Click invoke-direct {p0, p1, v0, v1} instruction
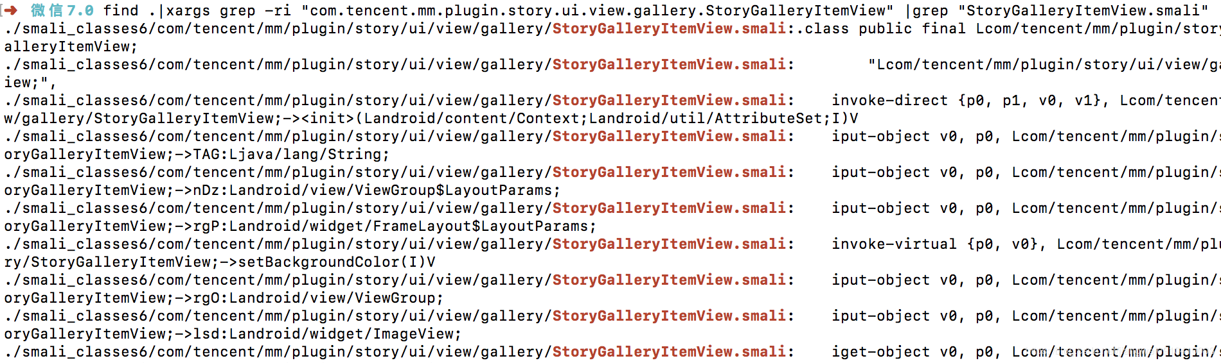The width and height of the screenshot is (1221, 363). [970, 101]
